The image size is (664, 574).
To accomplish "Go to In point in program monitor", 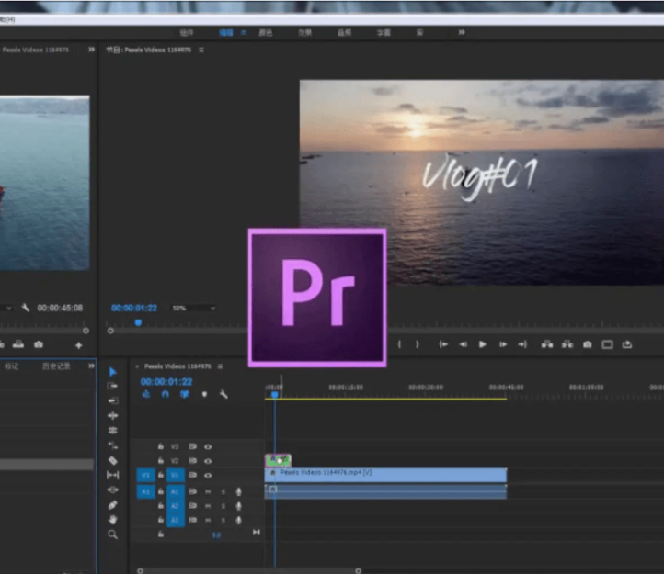I will tap(443, 344).
